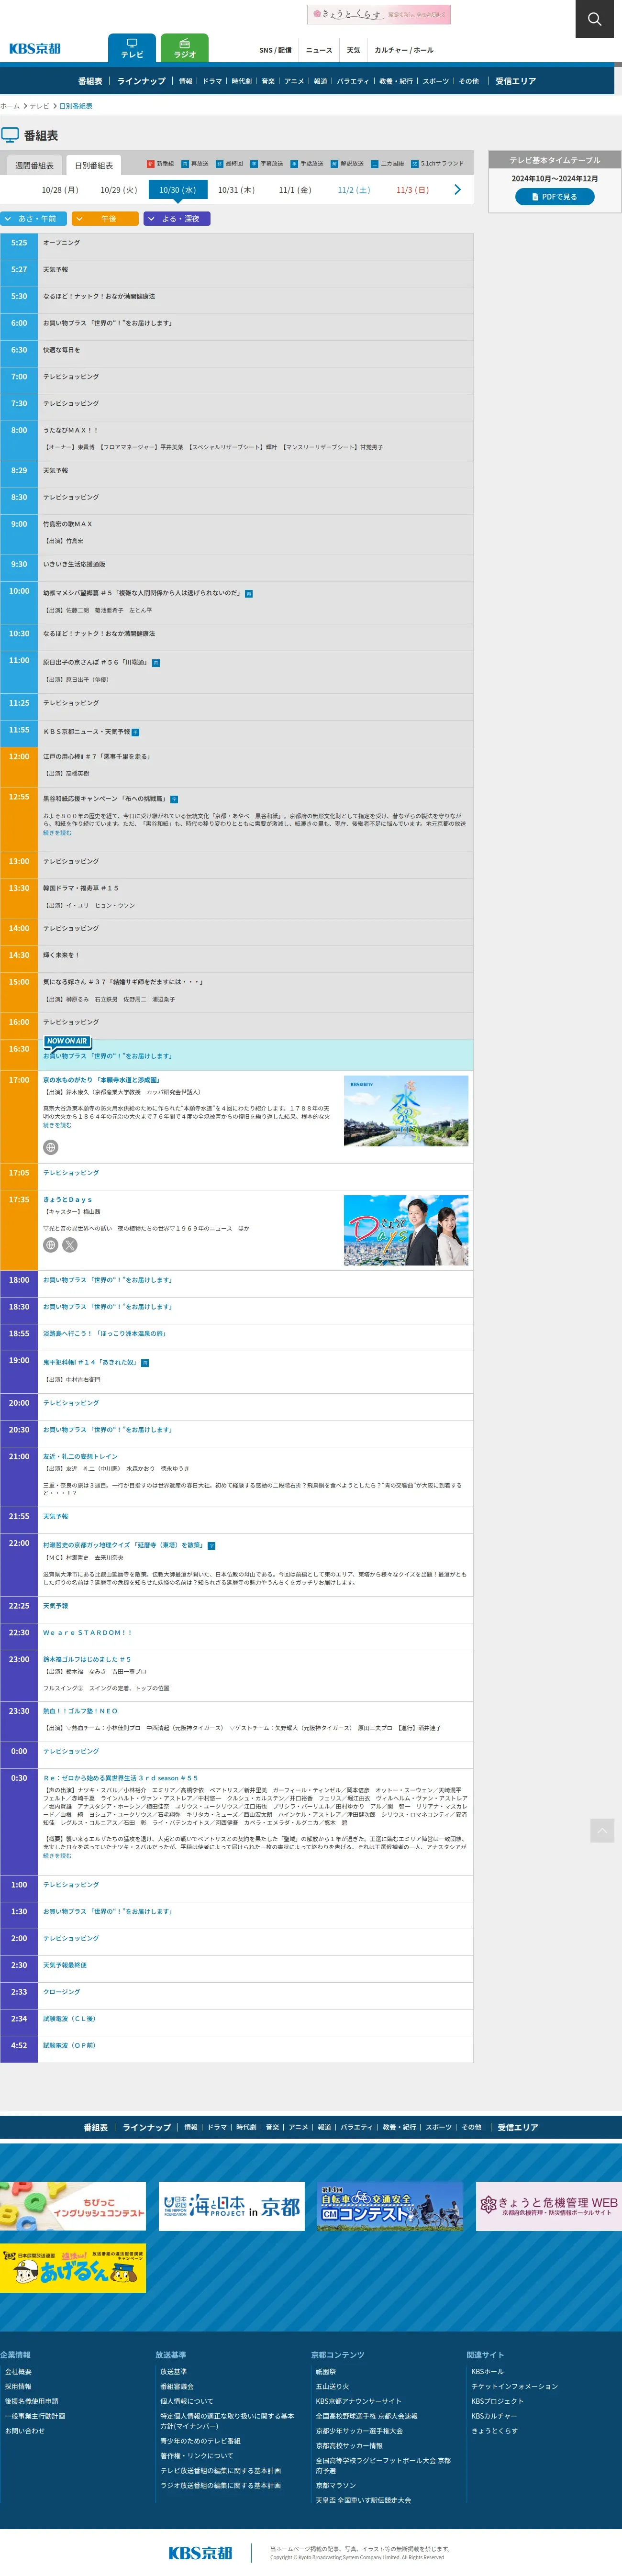
Task: Open website globe icon for 京の水ものがたり
Action: [x=51, y=1147]
